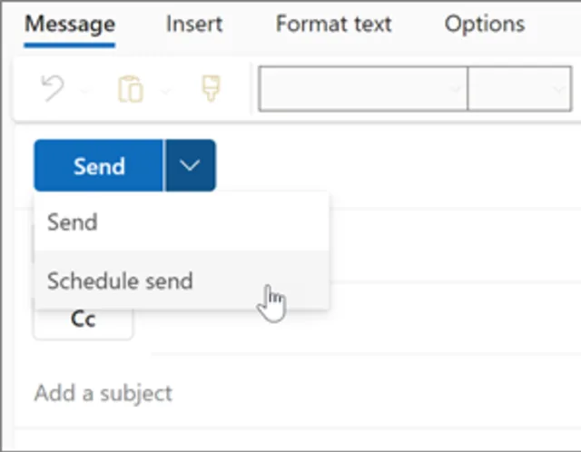Click the Cc button
Image resolution: width=581 pixels, height=452 pixels.
[x=83, y=320]
